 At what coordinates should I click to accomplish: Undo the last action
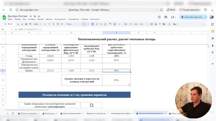tap(18, 24)
